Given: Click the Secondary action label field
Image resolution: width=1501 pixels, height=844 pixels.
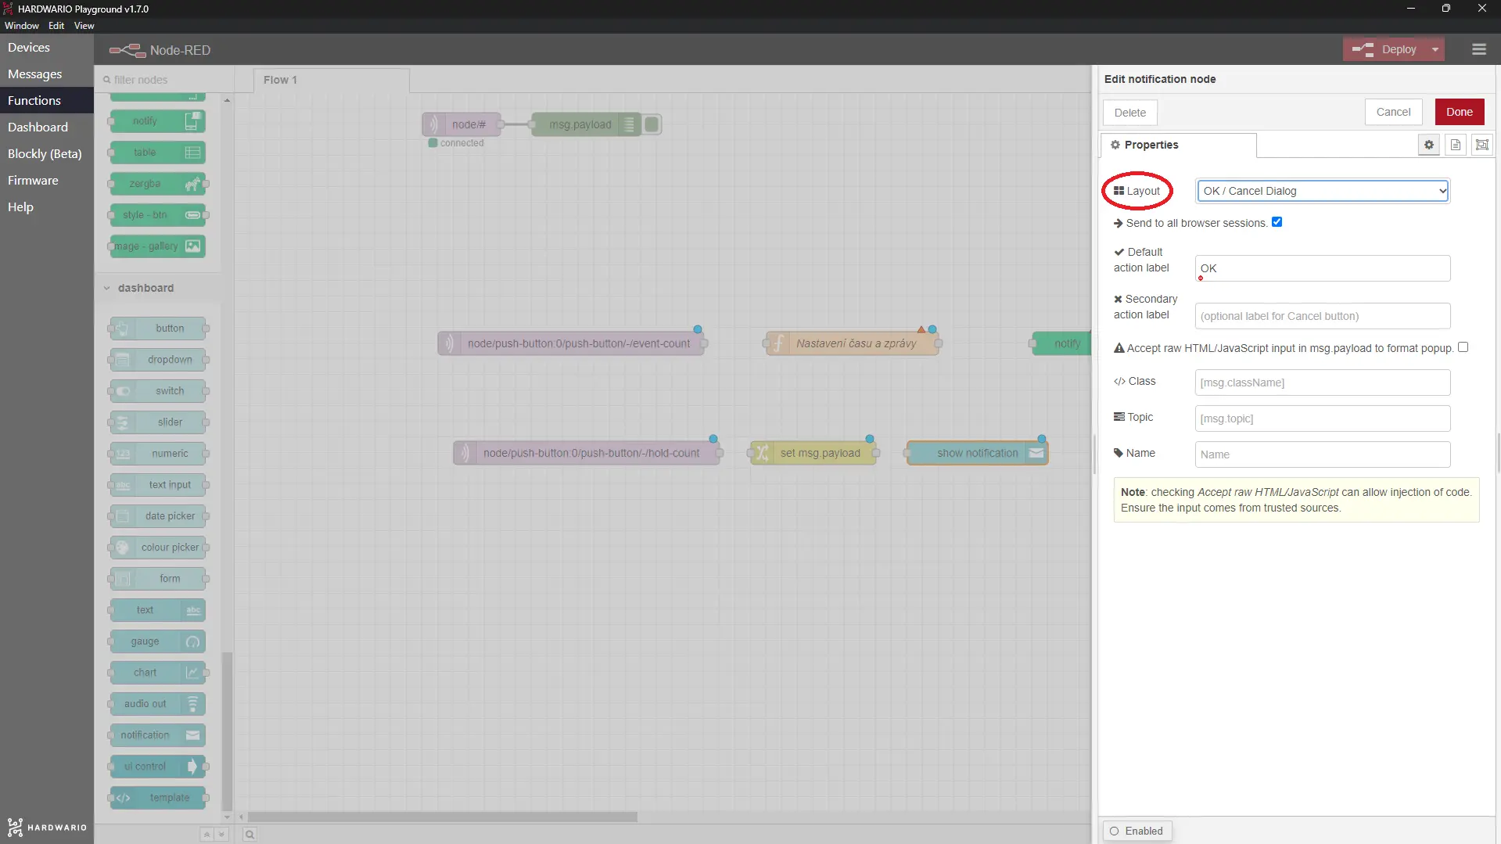Looking at the screenshot, I should click(1323, 316).
